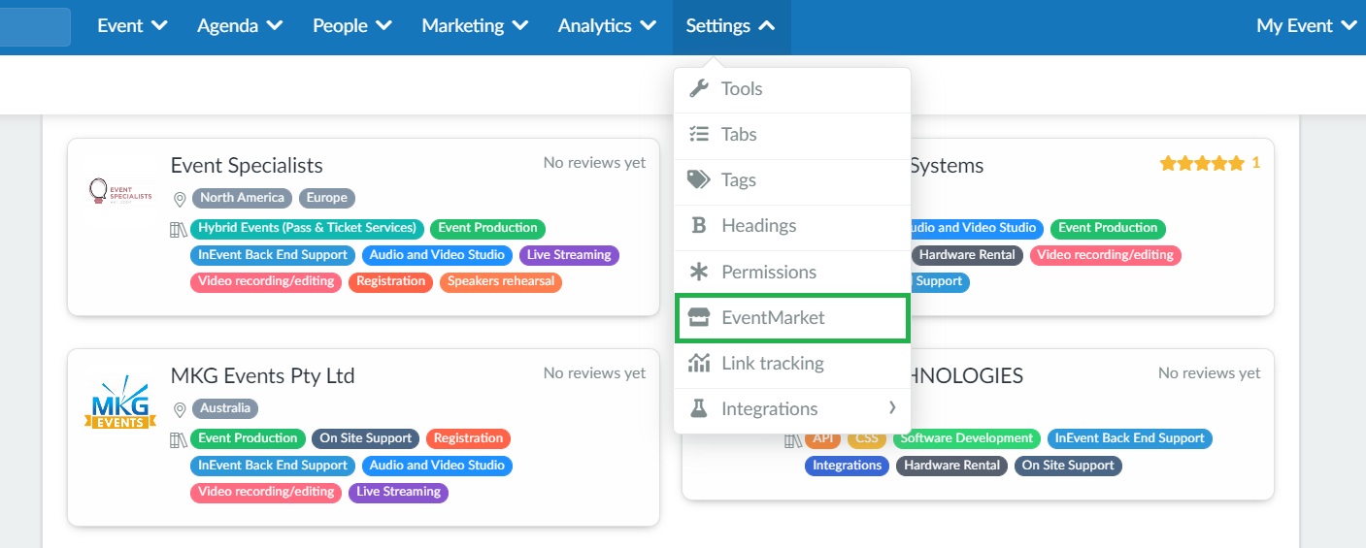
Task: Click the Europe region tag
Action: 327,198
